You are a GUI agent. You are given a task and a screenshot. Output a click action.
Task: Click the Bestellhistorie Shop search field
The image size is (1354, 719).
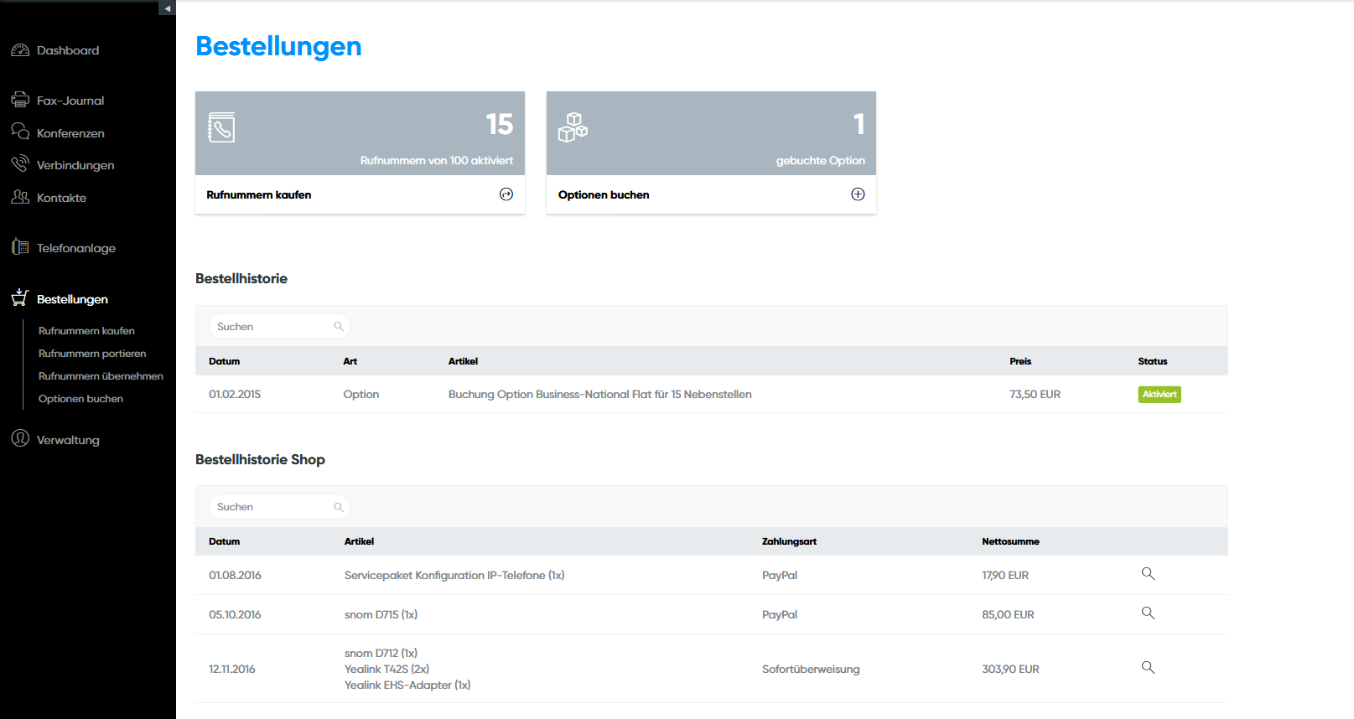tap(273, 507)
